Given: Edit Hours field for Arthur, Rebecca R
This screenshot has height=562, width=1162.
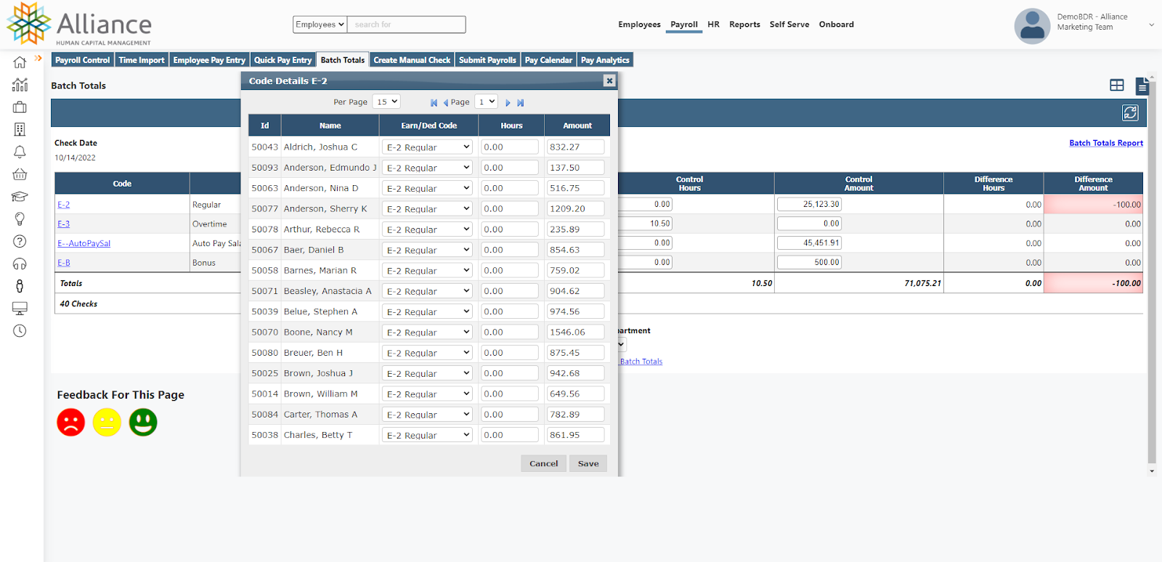Looking at the screenshot, I should coord(509,229).
